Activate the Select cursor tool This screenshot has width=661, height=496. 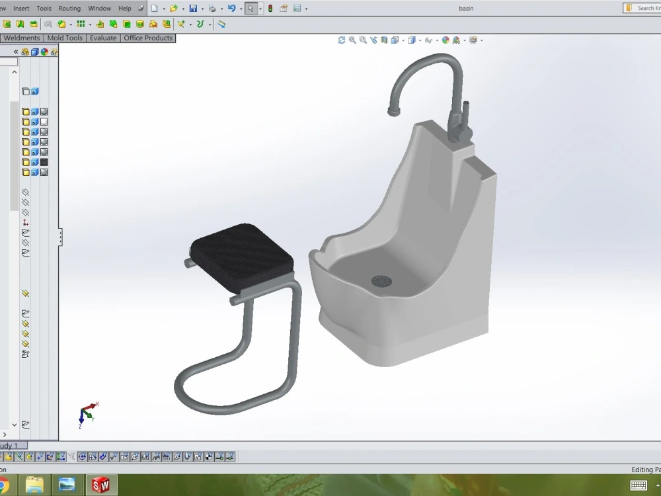point(251,9)
